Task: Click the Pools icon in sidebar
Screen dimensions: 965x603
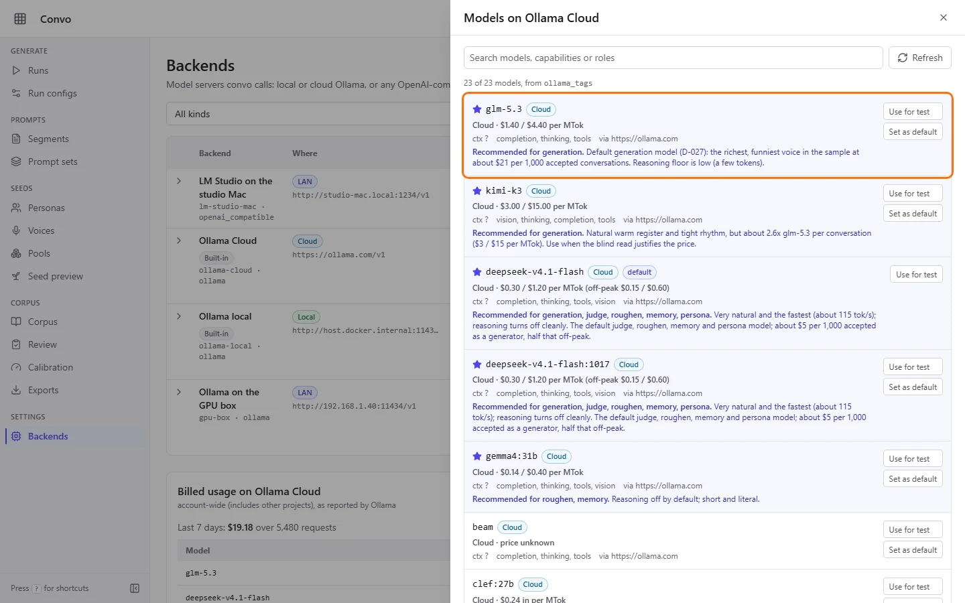Action: [16, 253]
